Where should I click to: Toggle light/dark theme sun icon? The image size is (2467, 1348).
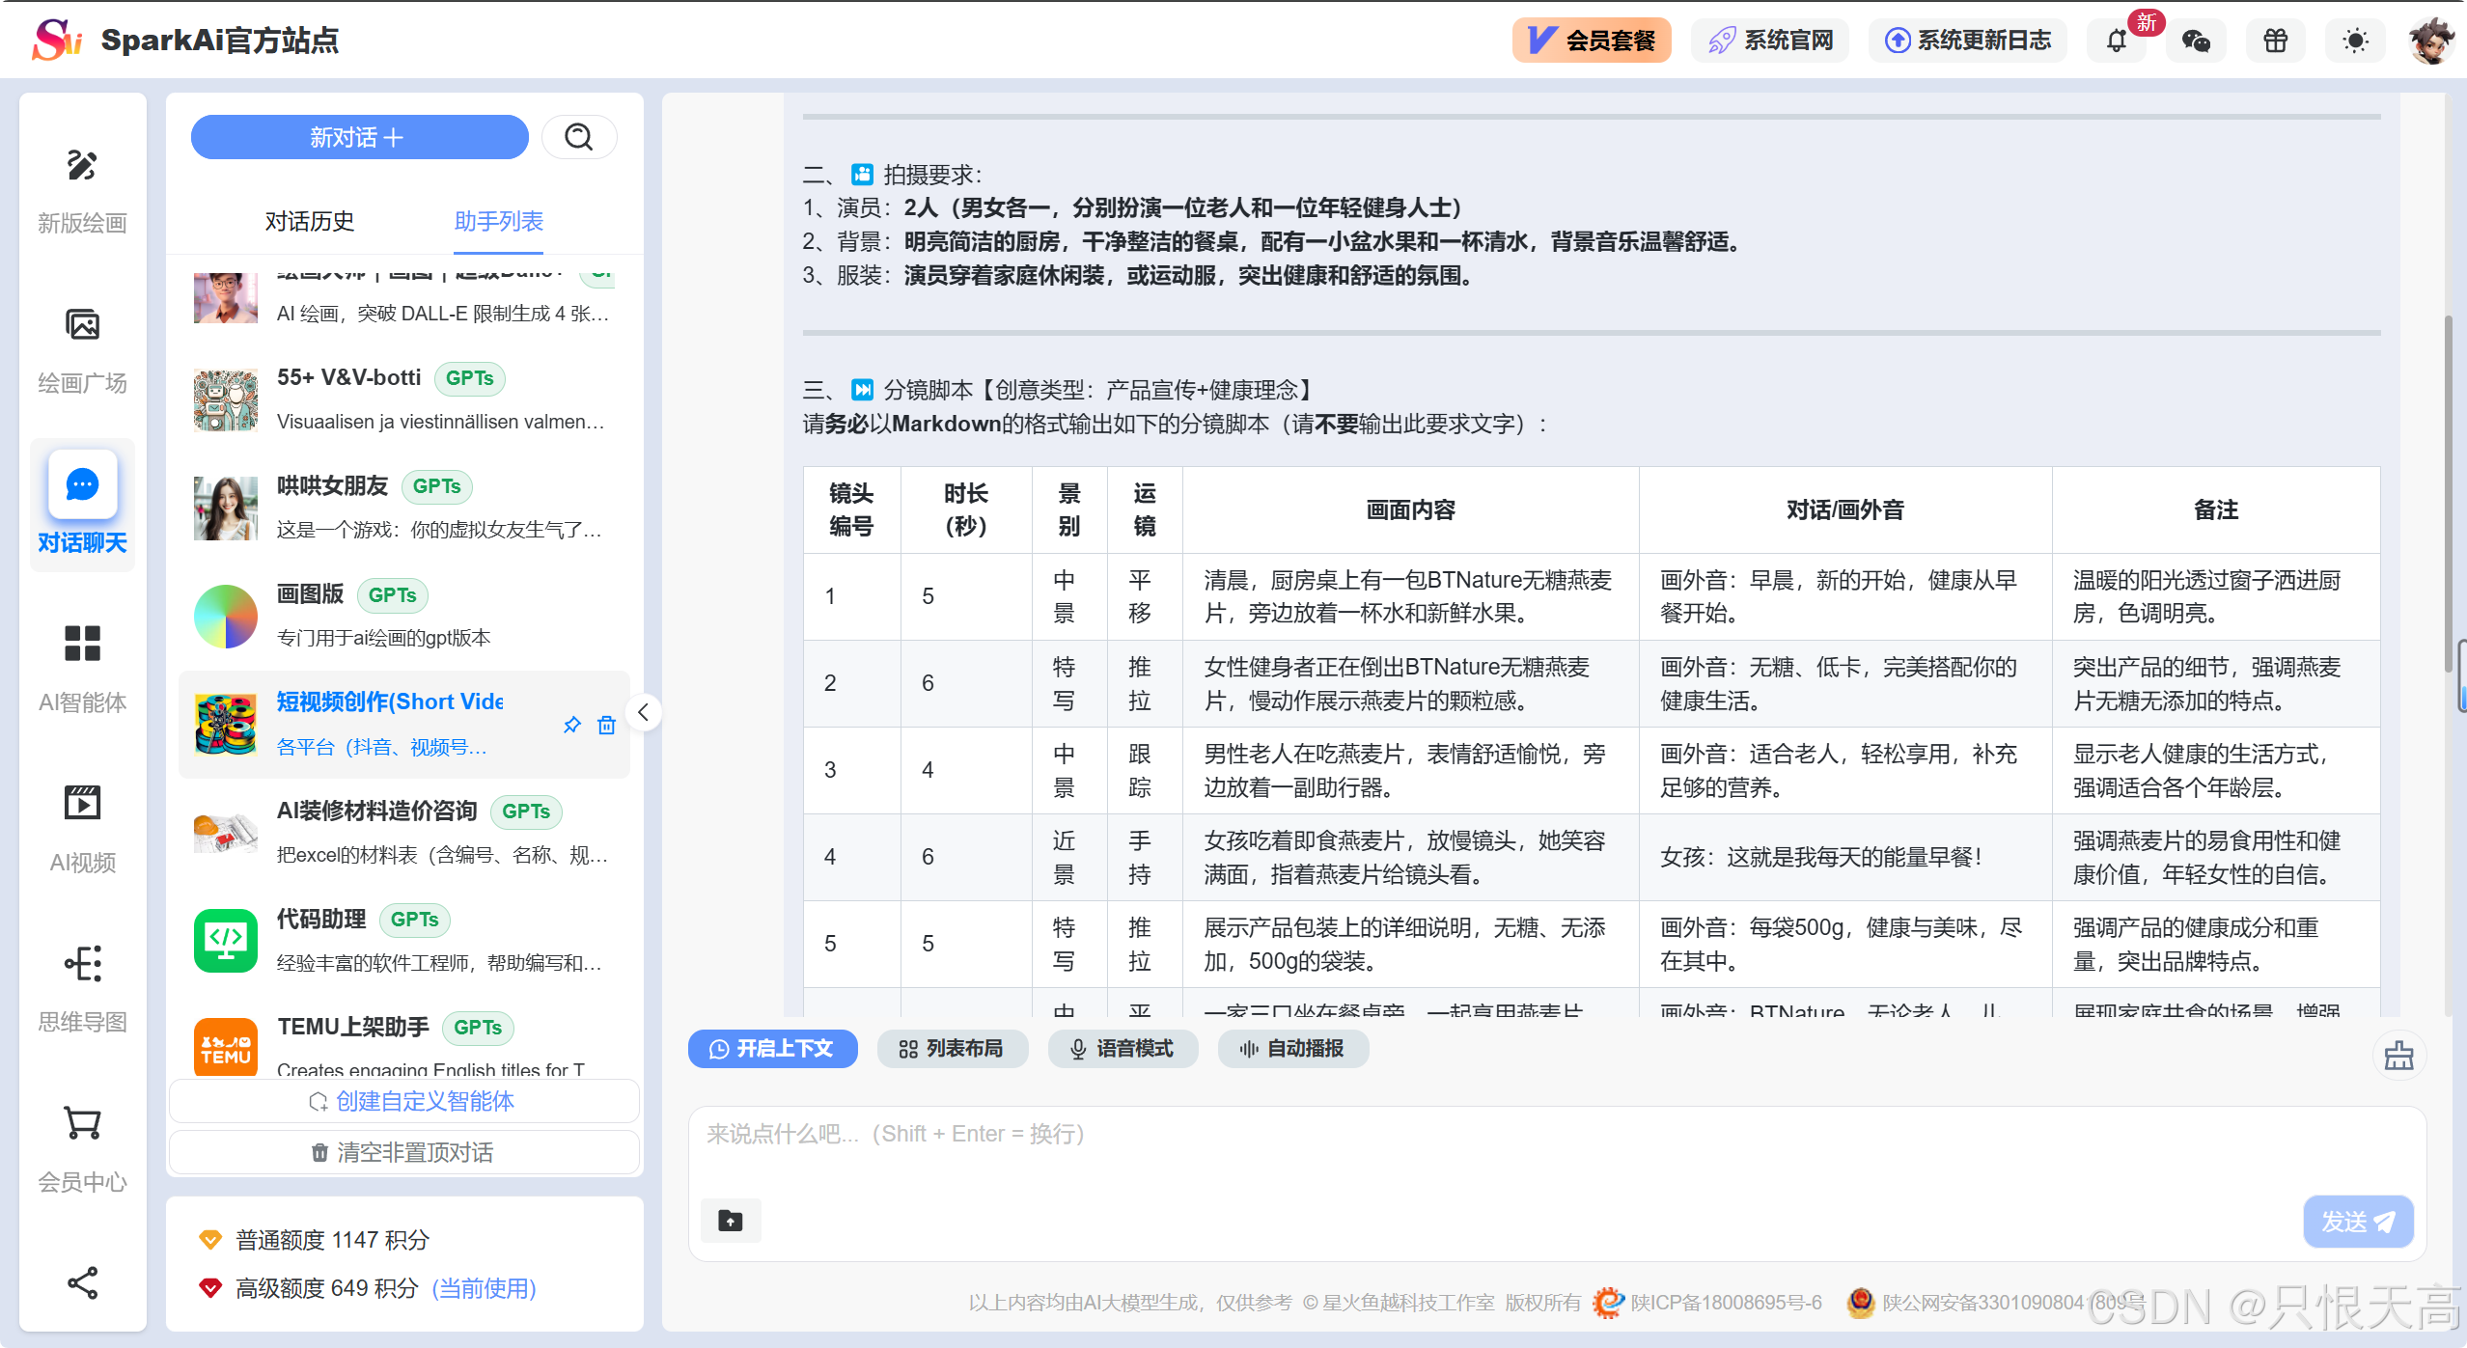point(2355,41)
